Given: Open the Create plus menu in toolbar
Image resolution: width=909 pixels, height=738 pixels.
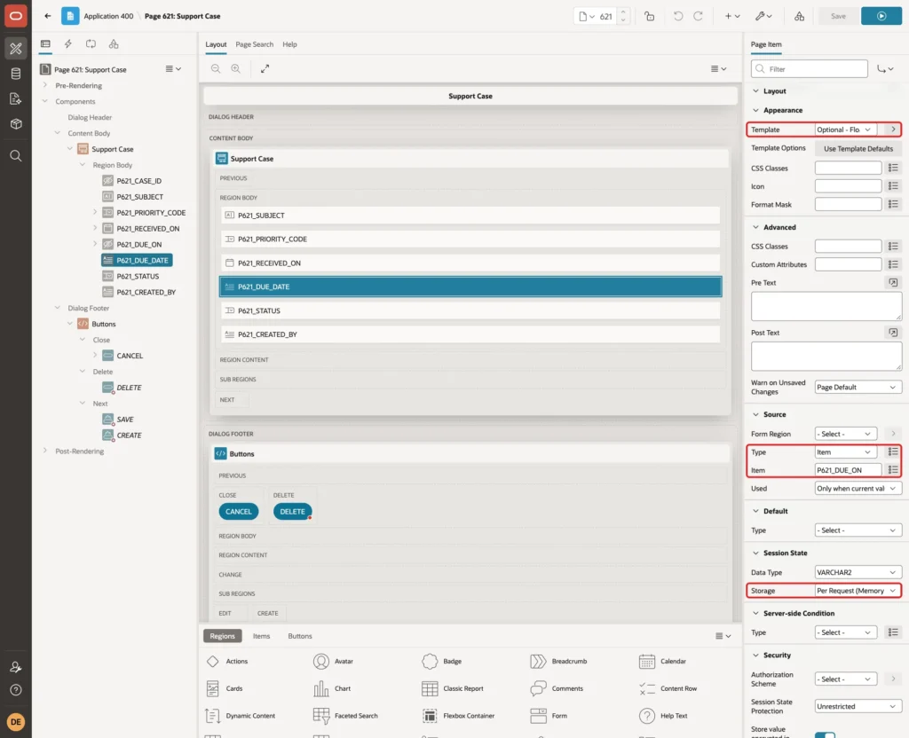Looking at the screenshot, I should coord(732,16).
